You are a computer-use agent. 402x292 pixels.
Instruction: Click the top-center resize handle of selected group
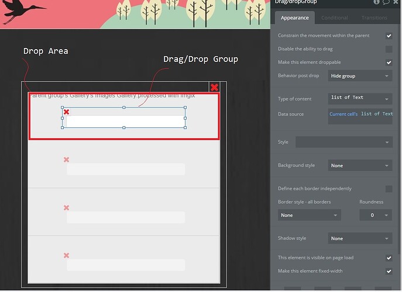[124, 107]
